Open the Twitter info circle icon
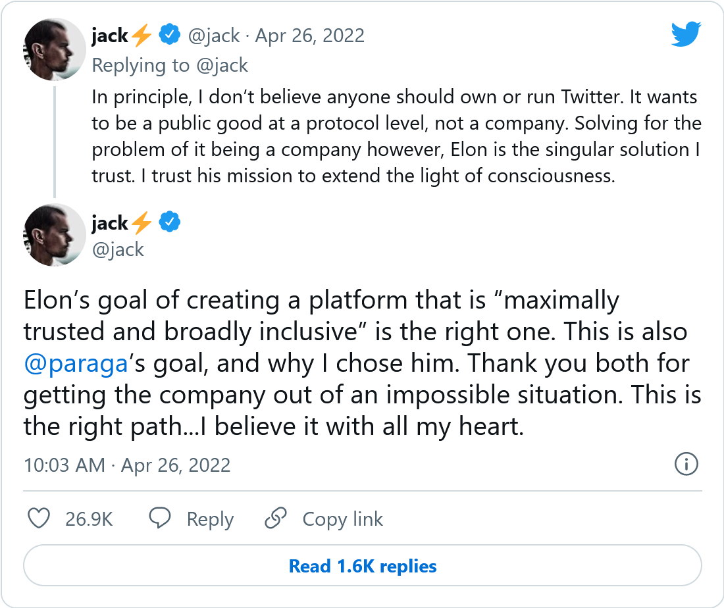Screen dimensions: 724x608 click(686, 465)
